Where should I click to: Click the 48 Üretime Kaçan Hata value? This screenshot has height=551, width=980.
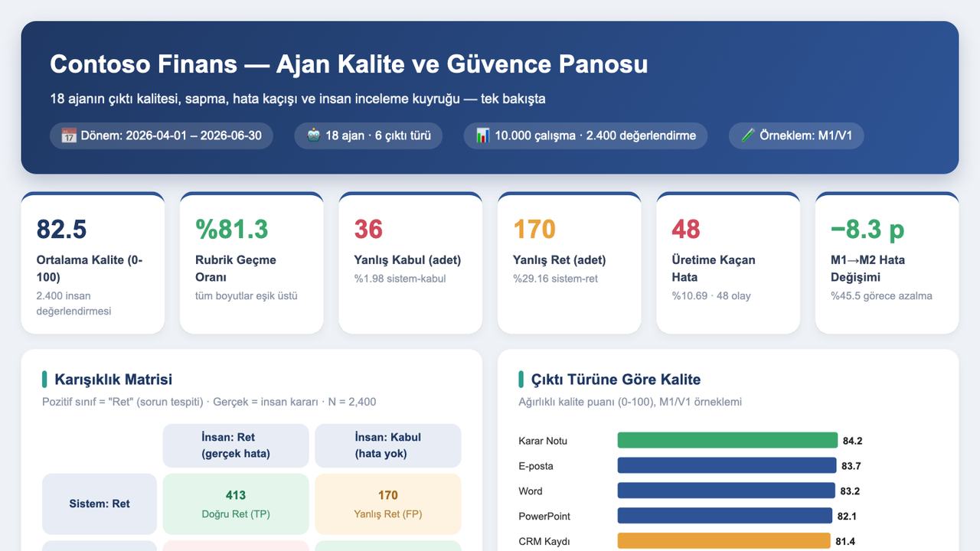(686, 229)
